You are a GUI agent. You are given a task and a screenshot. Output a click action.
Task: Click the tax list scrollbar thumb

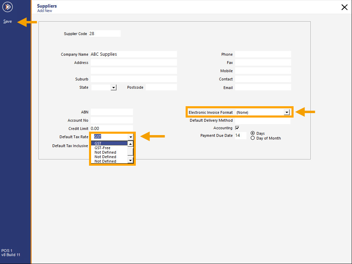(x=130, y=152)
